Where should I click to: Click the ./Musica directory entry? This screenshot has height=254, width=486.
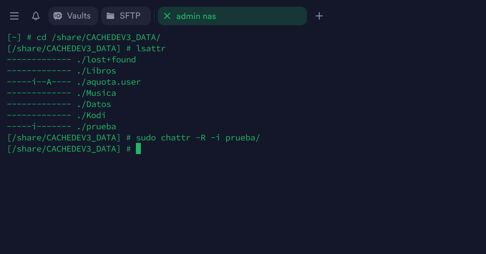pyautogui.click(x=96, y=93)
